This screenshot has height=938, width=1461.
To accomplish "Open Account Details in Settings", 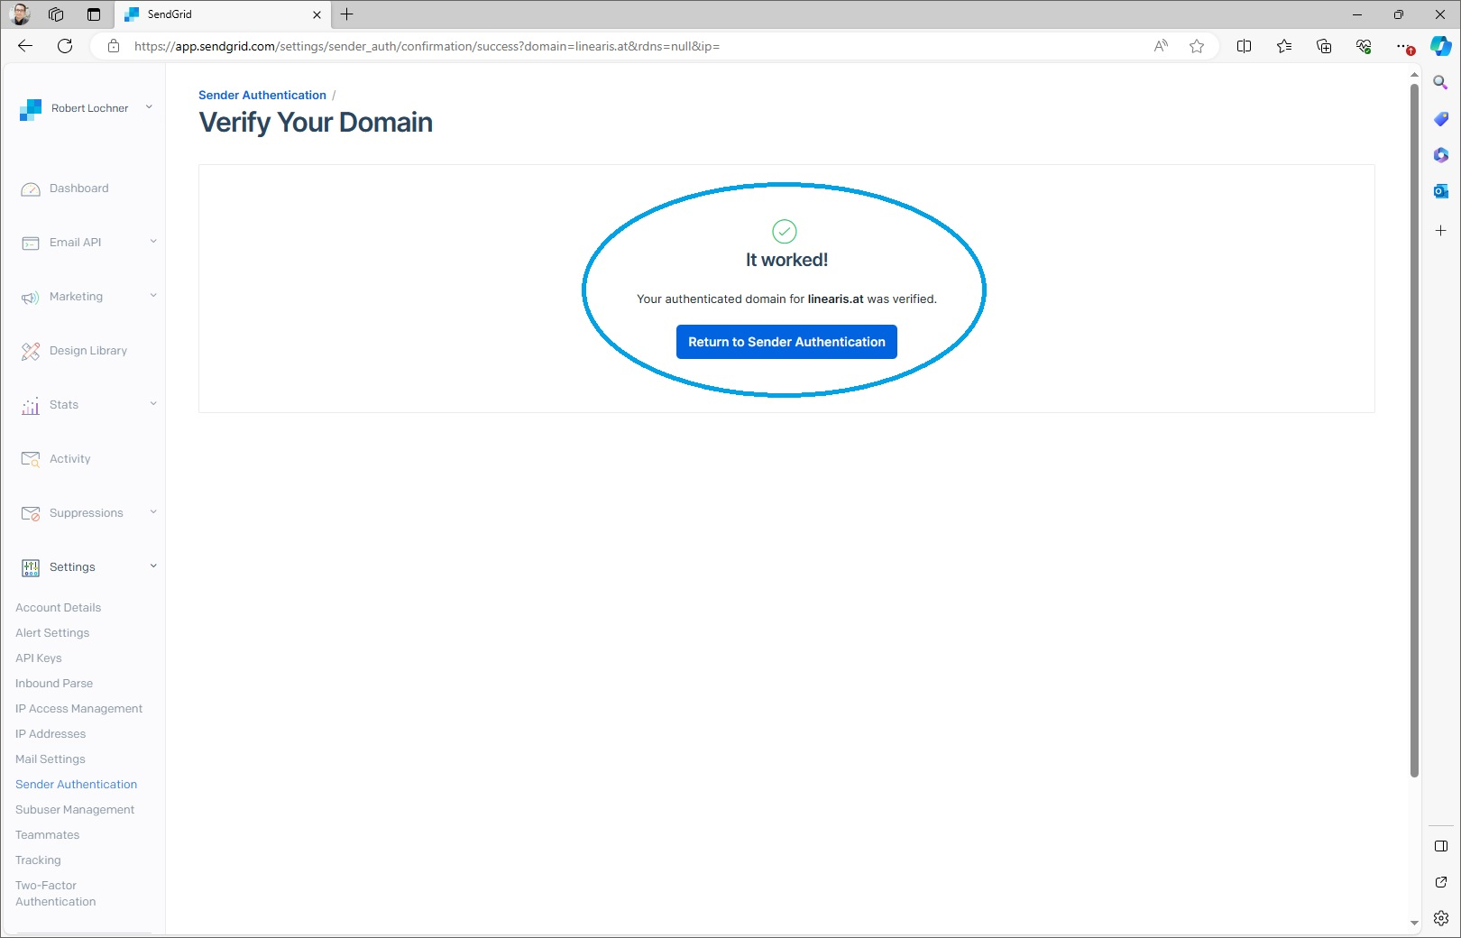I will click(58, 608).
